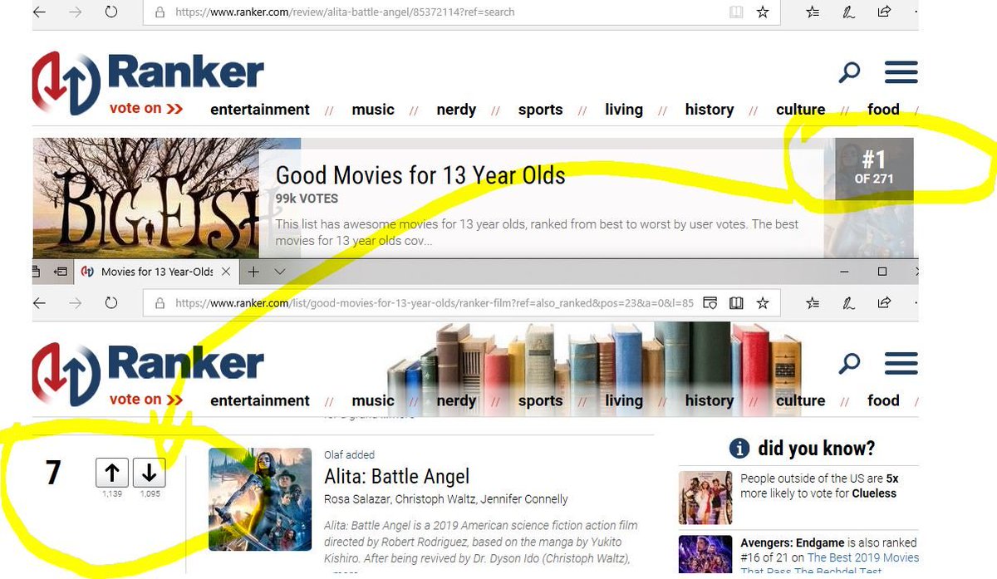Screen dimensions: 997x579
Task: Click the Good Movies for 13 Year Olds title
Action: point(420,175)
